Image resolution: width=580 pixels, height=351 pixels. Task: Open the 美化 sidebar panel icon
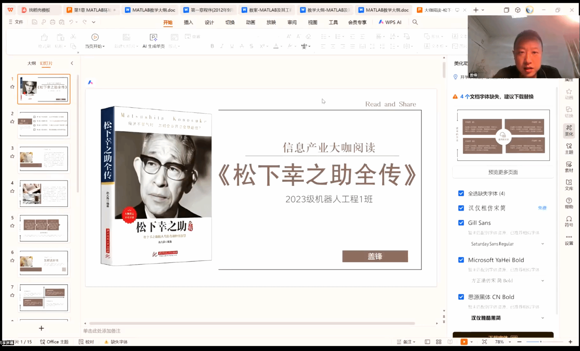(569, 130)
